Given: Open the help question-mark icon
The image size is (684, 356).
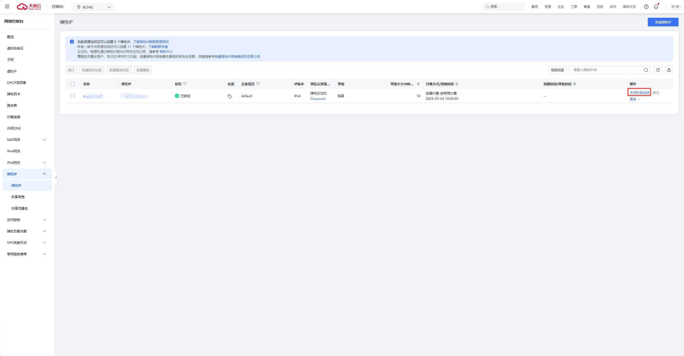Looking at the screenshot, I should pyautogui.click(x=646, y=7).
